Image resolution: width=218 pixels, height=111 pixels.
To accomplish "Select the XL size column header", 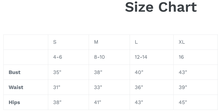I will (182, 42).
